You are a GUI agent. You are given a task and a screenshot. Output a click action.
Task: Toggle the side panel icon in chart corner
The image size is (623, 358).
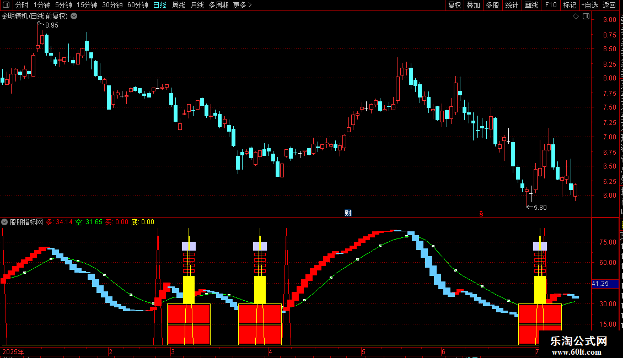[x=586, y=17]
